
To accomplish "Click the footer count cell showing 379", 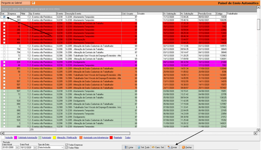I will [43, 130].
